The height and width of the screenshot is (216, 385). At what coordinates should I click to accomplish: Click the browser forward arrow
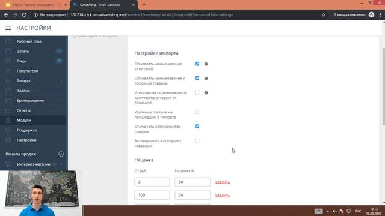(15, 14)
